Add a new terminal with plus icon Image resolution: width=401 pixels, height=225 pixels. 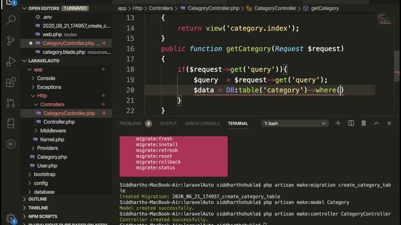[338, 123]
